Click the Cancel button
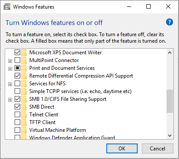179x159 pixels. pyautogui.click(x=157, y=149)
